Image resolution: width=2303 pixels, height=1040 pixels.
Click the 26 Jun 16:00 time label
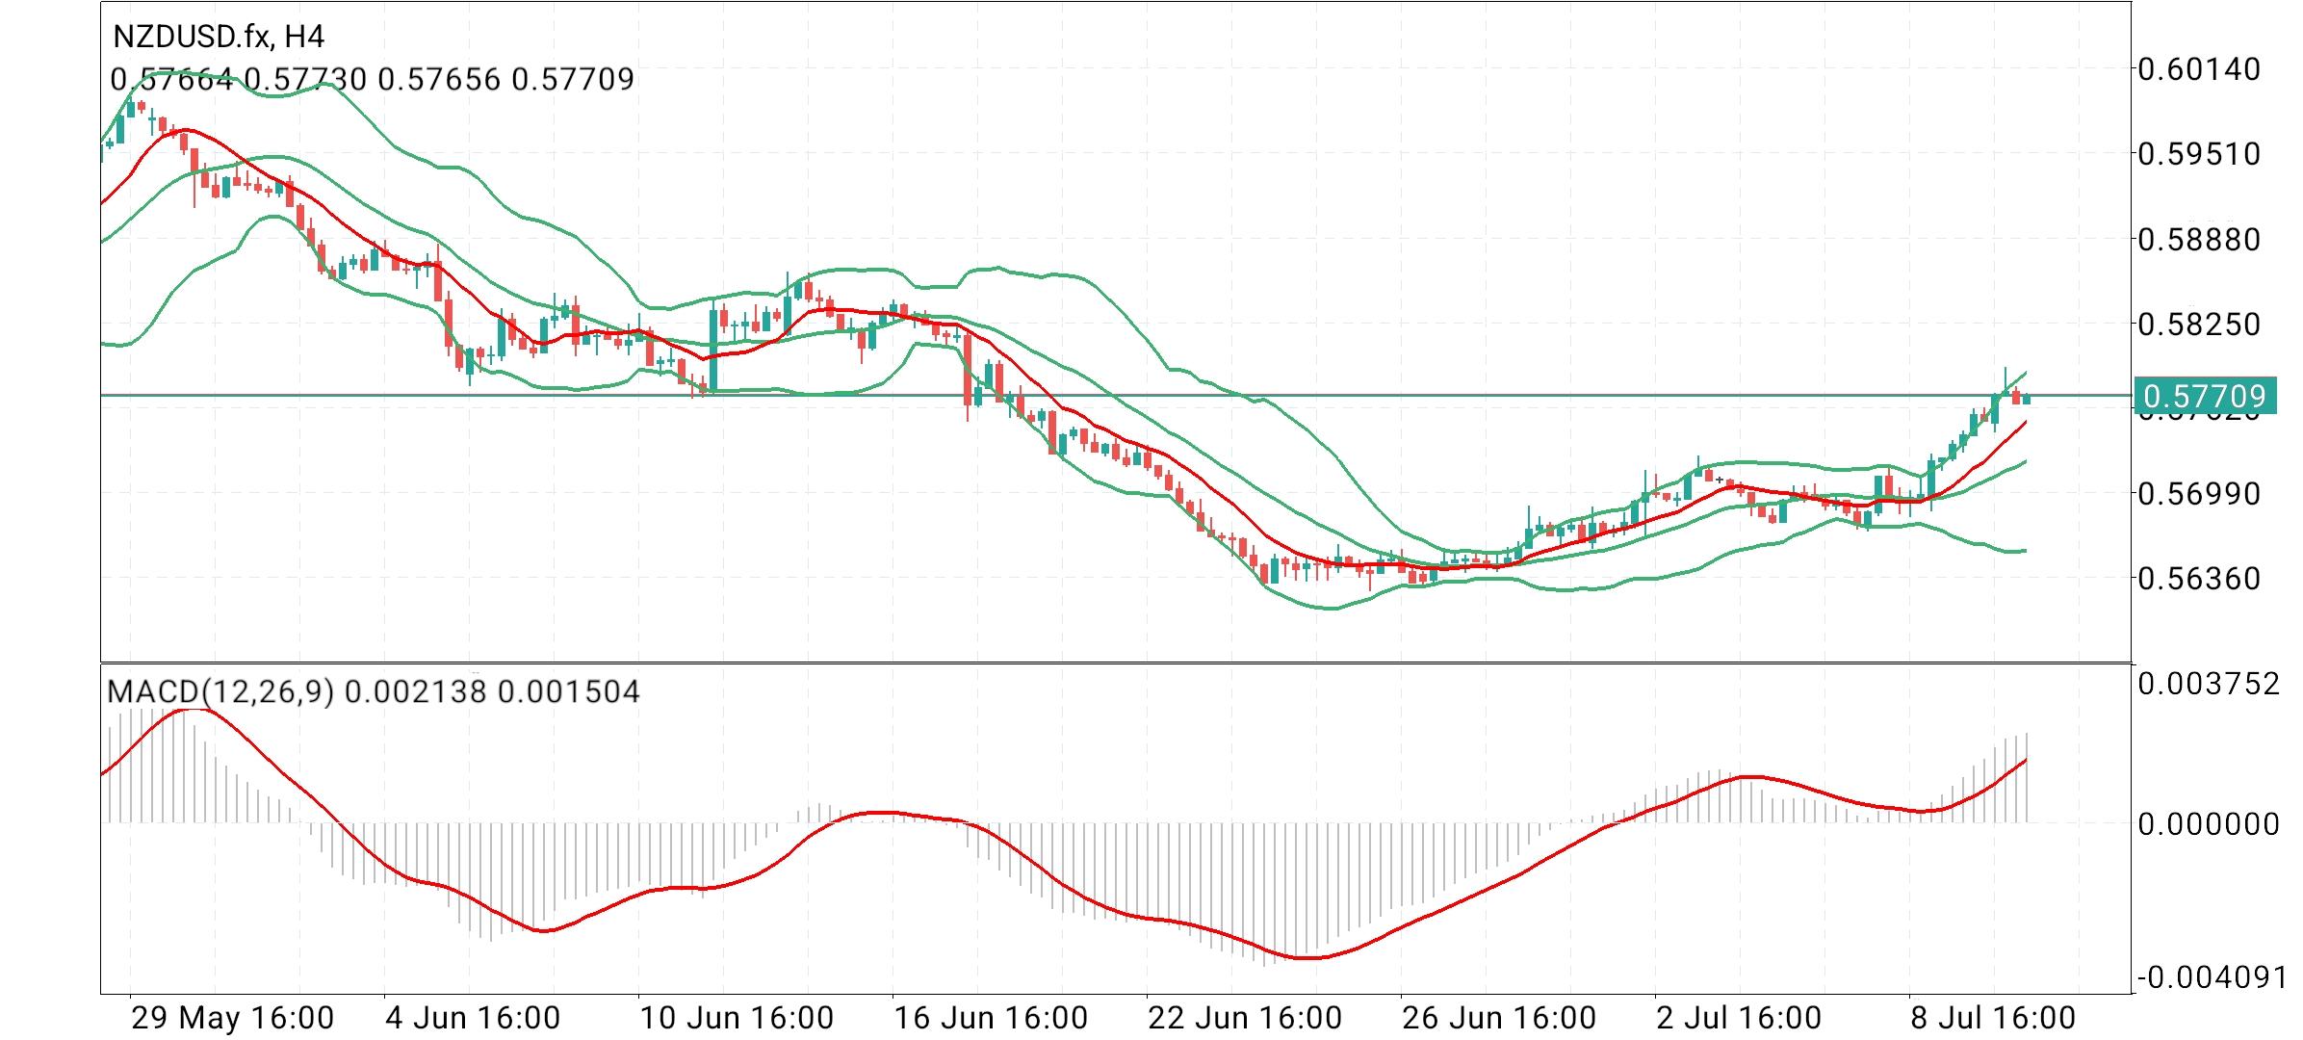(x=1499, y=1018)
